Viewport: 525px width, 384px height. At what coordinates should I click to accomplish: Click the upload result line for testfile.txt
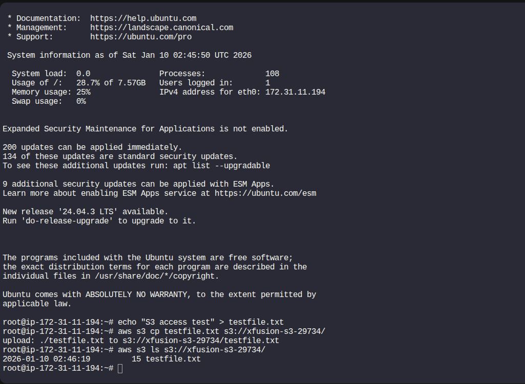click(x=141, y=341)
